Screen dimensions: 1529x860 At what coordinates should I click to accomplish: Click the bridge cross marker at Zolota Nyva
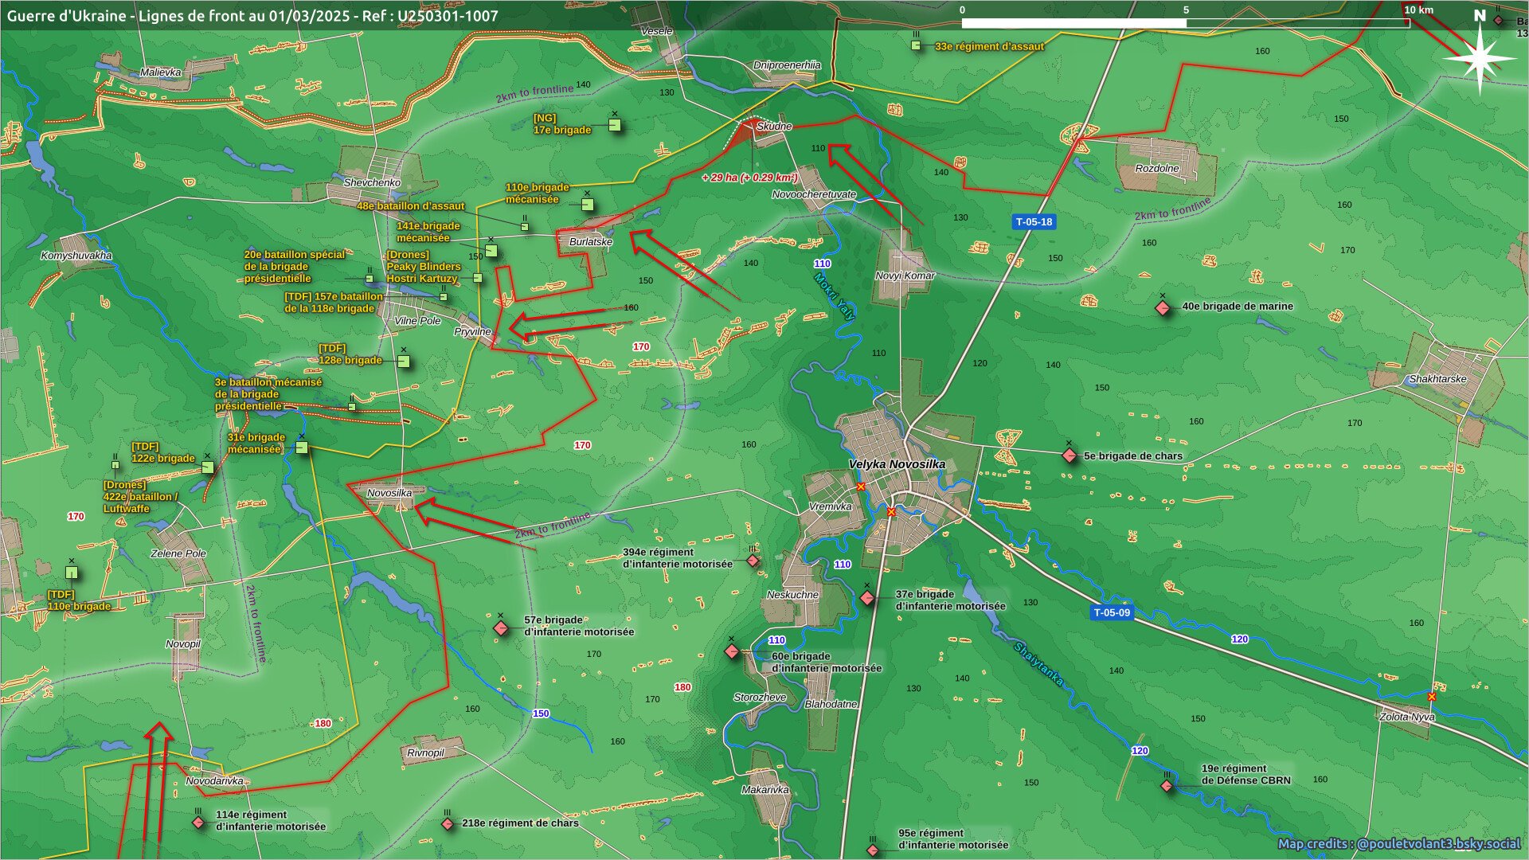tap(1432, 697)
